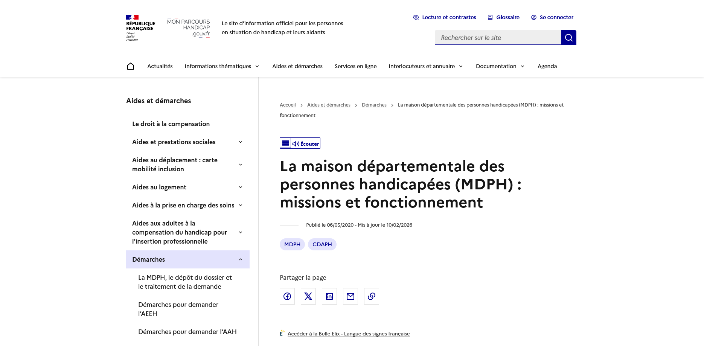Share the page on LinkedIn
The height and width of the screenshot is (346, 704).
329,296
